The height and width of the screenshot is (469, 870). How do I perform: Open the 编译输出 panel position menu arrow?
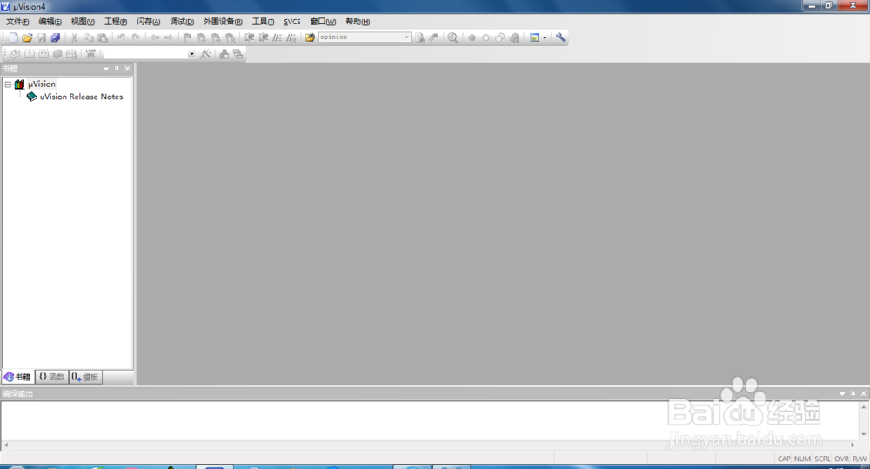[842, 393]
